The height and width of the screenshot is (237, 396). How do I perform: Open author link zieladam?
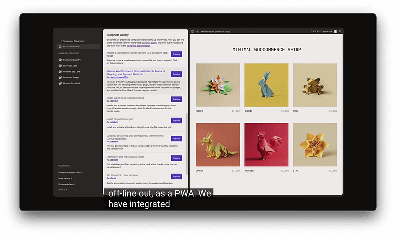pos(114,122)
